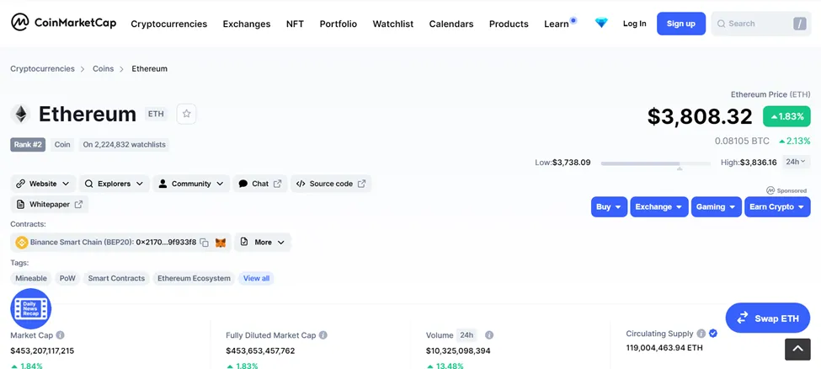
Task: Click the green 1.83% price change badge
Action: 786,116
